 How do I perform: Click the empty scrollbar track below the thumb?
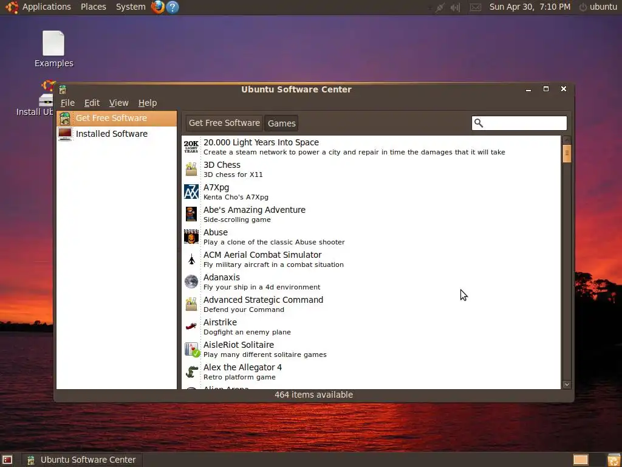(x=567, y=271)
